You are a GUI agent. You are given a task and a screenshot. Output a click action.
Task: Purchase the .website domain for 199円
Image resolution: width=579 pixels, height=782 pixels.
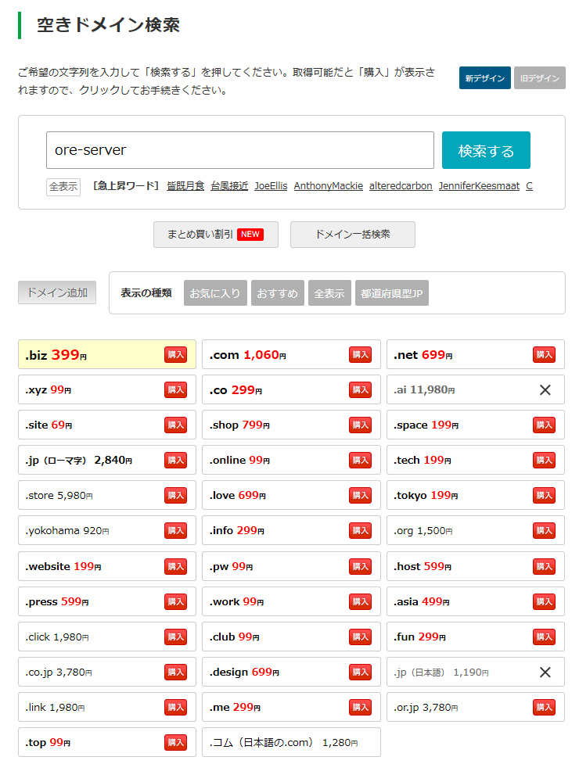tap(176, 566)
